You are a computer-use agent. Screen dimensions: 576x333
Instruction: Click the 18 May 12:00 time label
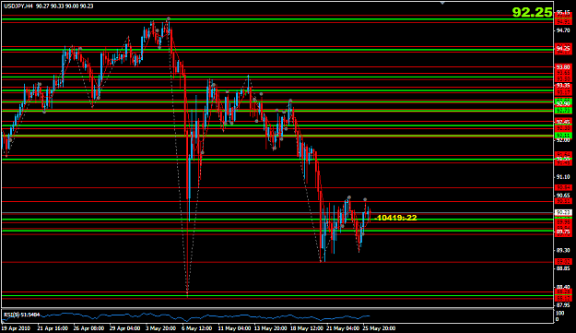[306, 328]
